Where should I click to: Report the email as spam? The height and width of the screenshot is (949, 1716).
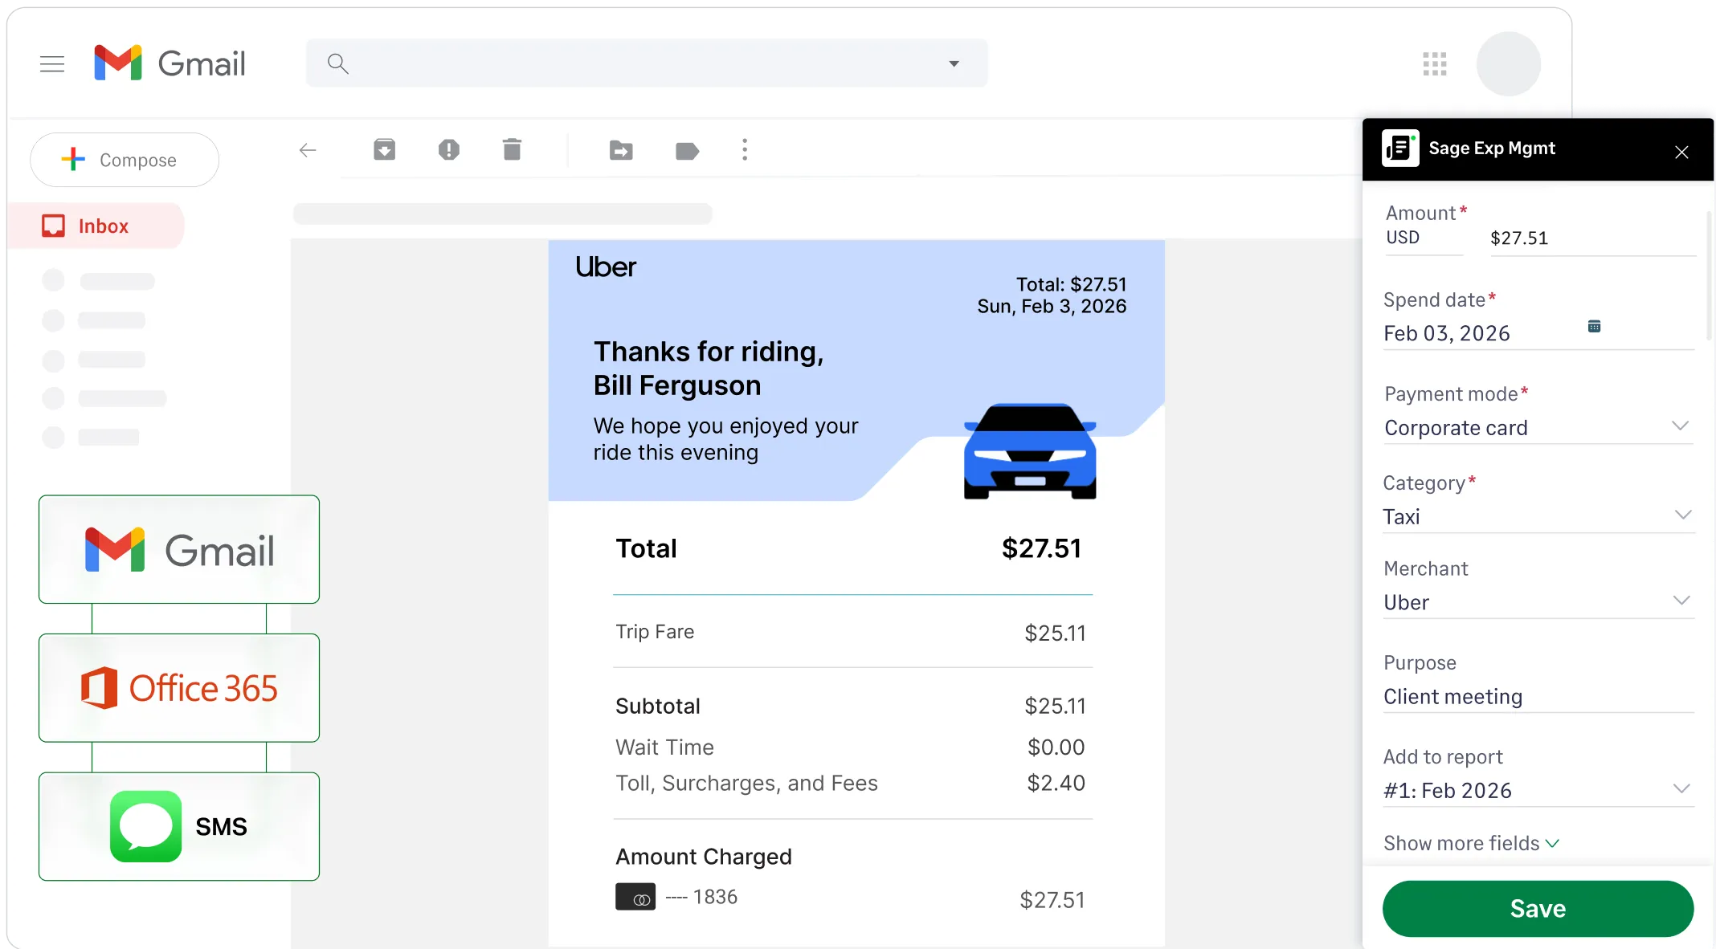click(x=449, y=150)
